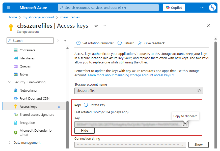Screen dimensions: 220x151
Task: Favorite the Access keys page with star
Action: 96,26
